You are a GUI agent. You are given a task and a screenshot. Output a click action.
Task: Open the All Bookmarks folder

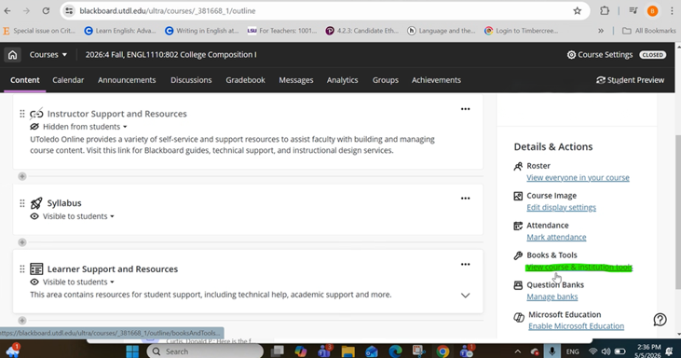[649, 31]
